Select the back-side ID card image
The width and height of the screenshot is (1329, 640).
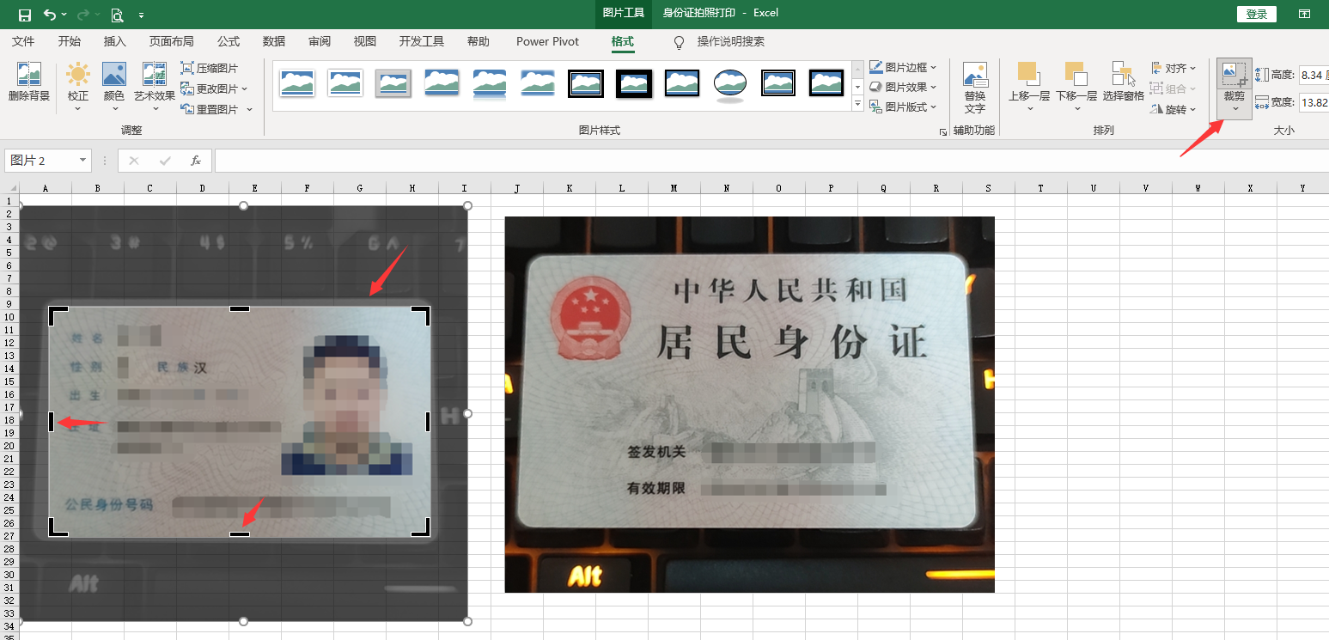tap(749, 404)
